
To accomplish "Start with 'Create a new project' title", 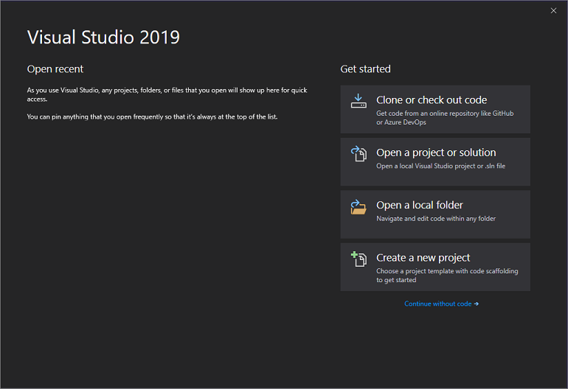I will 423,258.
